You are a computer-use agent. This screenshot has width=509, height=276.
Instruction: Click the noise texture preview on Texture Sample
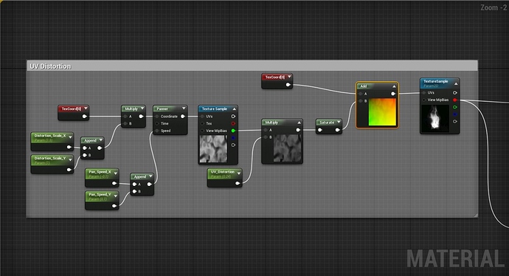tap(213, 149)
